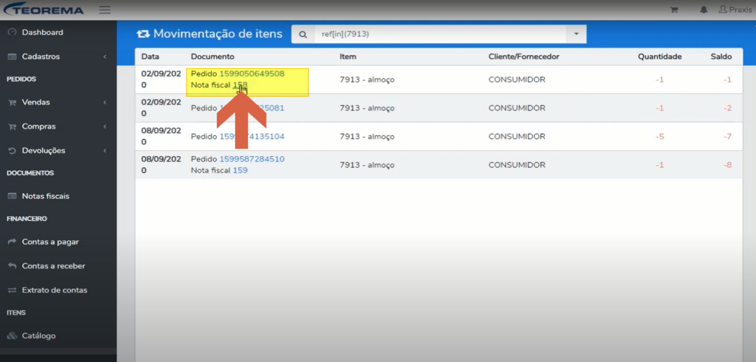Select the saldo cell showing -8
Screen dimensions: 756x362
pos(728,165)
